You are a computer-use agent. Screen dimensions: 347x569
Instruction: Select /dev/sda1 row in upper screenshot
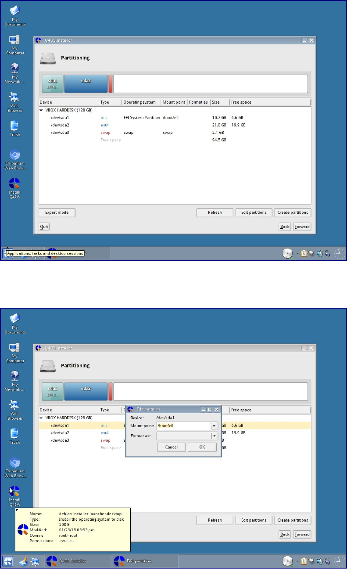(x=175, y=118)
